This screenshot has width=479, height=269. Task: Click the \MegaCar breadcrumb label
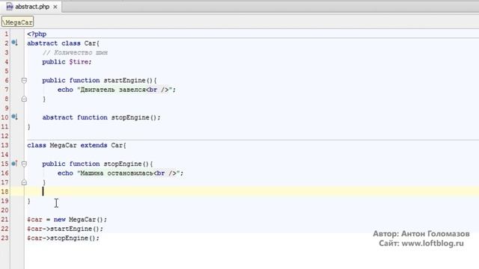point(18,22)
